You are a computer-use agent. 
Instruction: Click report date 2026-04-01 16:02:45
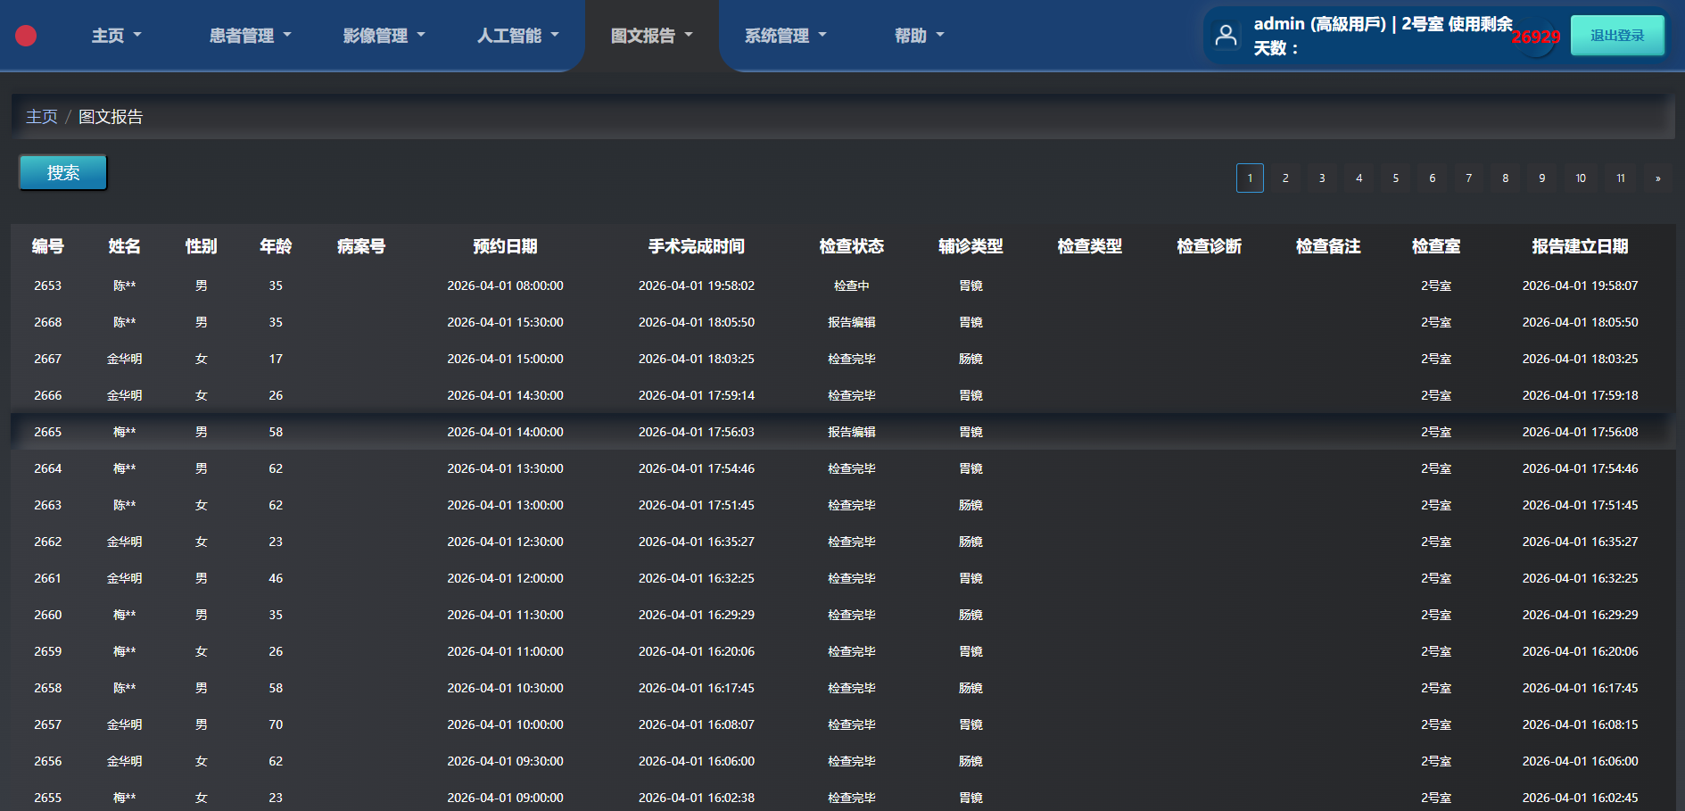tap(1580, 798)
